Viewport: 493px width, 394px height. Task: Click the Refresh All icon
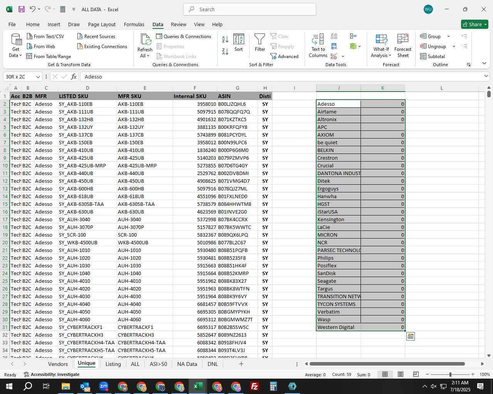pos(146,40)
